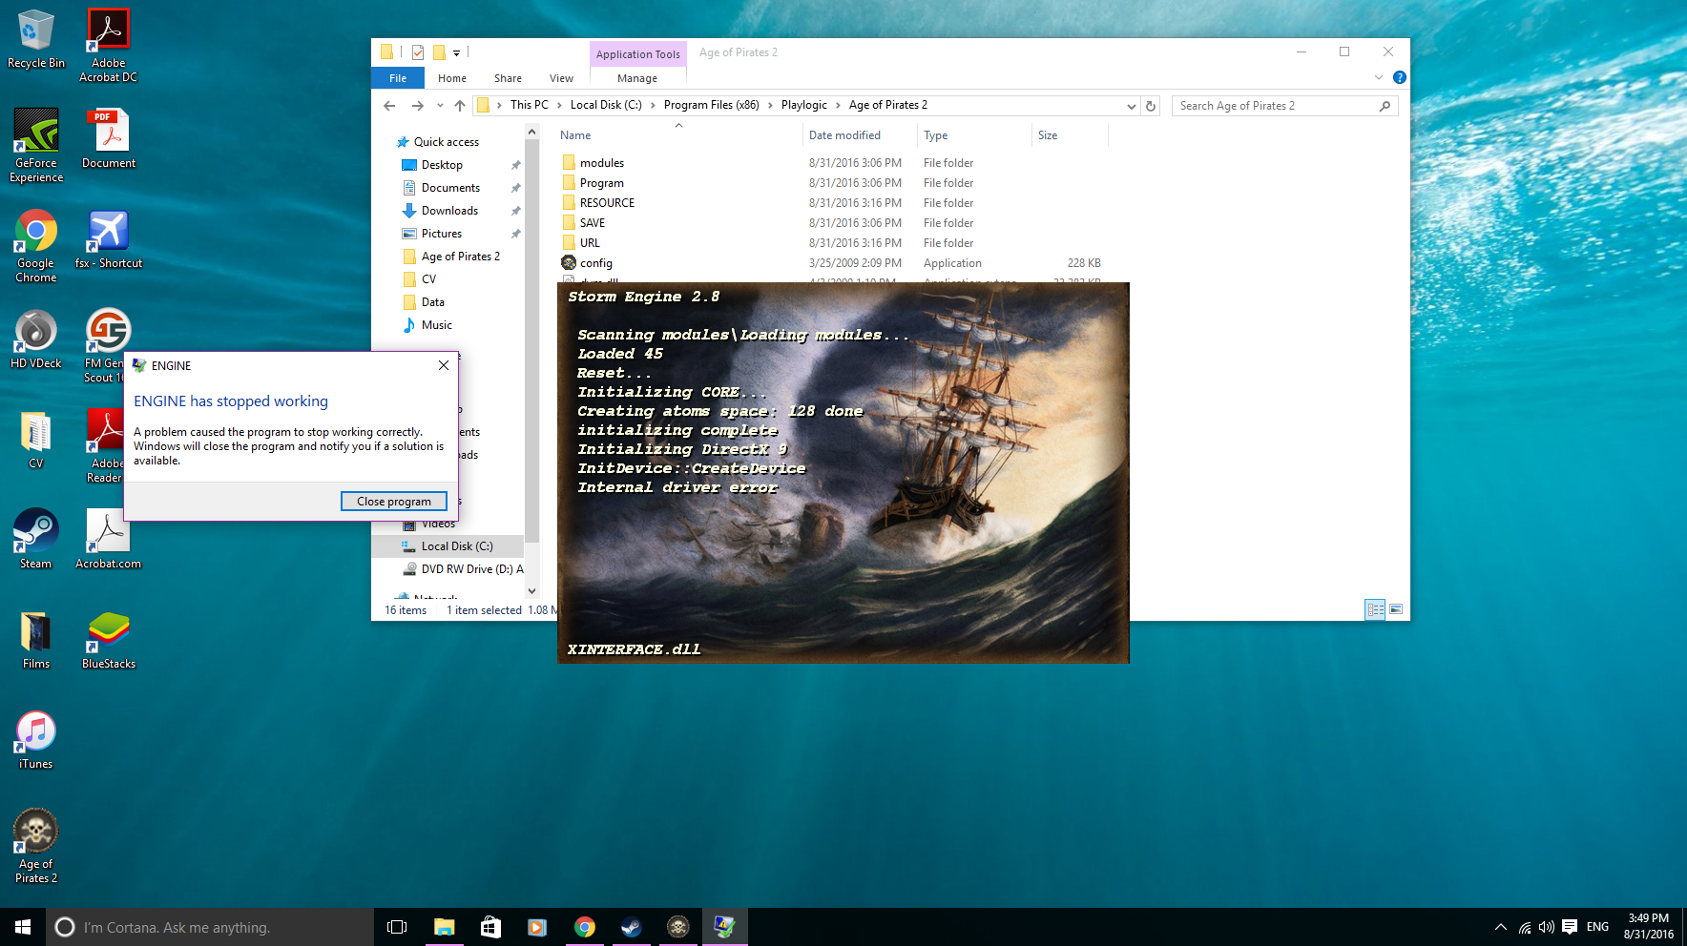Screen dimensions: 1687x946
Task: Select the Application Tools contextual tab
Action: (x=637, y=54)
